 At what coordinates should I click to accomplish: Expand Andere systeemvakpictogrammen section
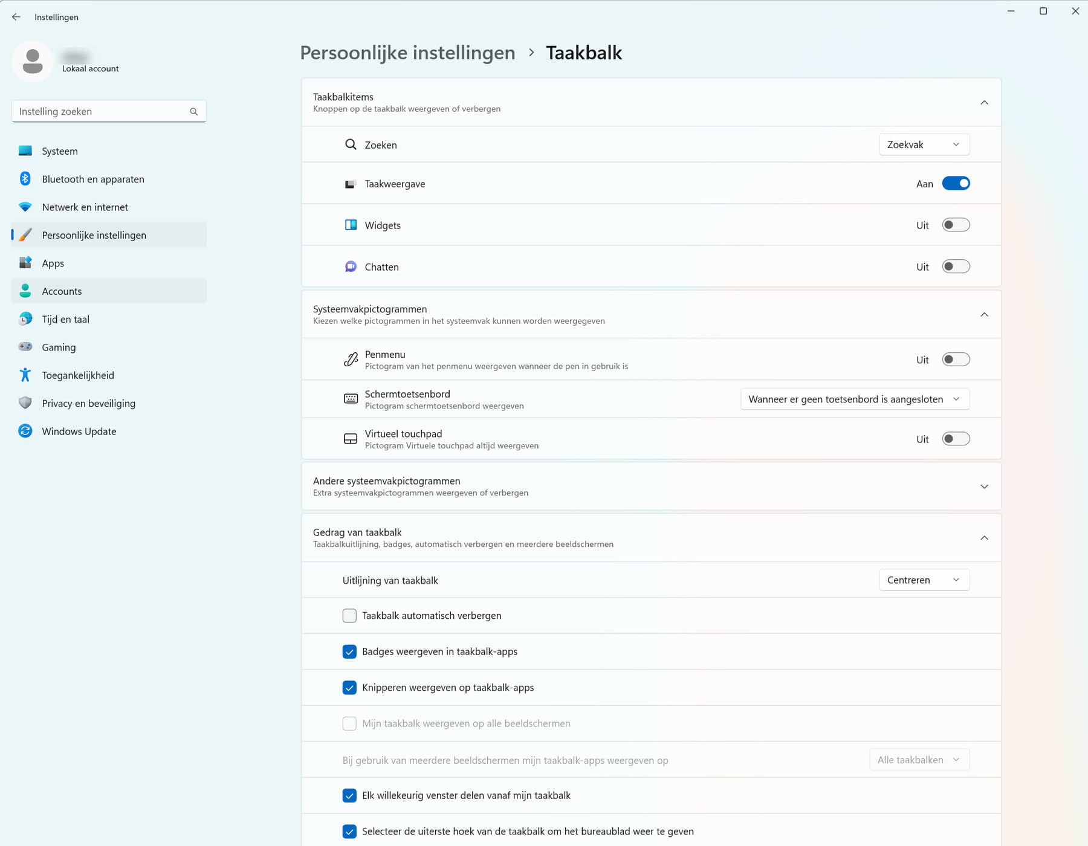point(983,486)
